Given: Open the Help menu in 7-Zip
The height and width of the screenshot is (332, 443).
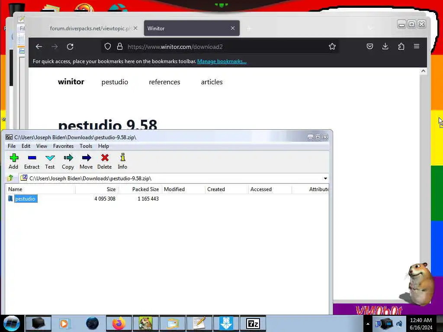Looking at the screenshot, I should pyautogui.click(x=103, y=146).
